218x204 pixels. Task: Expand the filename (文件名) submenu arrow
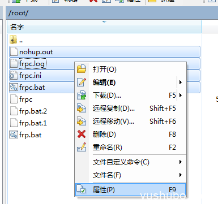[x=181, y=175]
